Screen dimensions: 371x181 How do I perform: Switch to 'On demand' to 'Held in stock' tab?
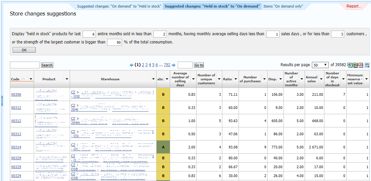(x=119, y=6)
